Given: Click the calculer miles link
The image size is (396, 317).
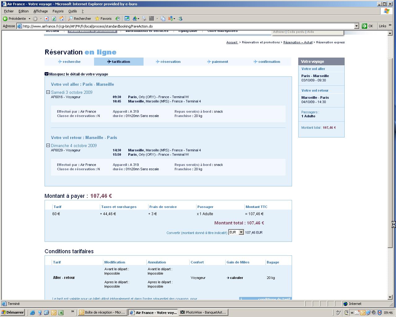Looking at the screenshot, I should click(x=236, y=278).
